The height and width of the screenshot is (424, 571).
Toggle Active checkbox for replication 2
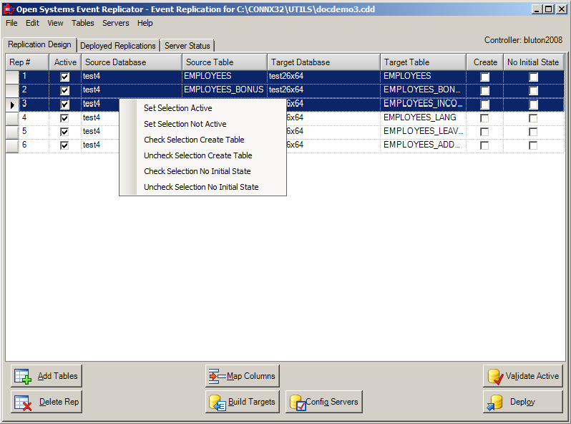(64, 90)
